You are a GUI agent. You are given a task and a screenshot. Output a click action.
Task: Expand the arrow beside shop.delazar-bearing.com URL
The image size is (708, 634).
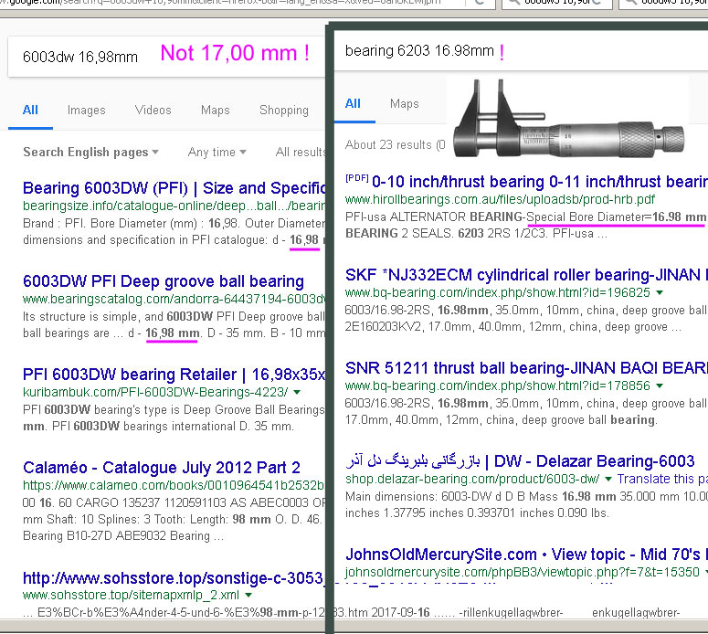click(608, 479)
